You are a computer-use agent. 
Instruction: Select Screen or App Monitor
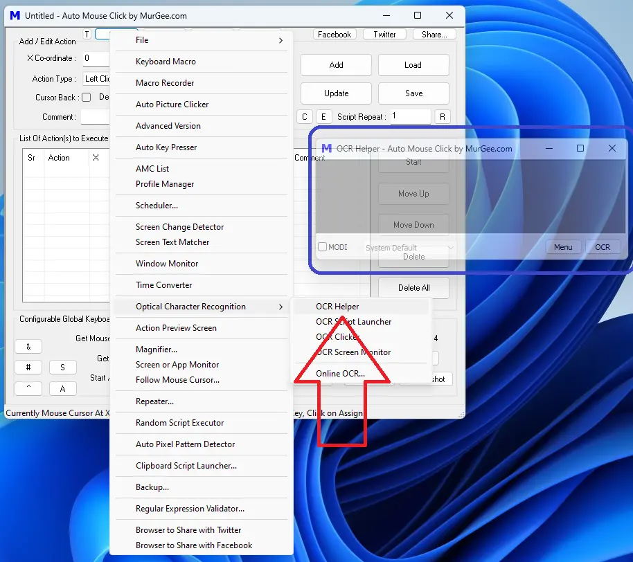[x=202, y=365]
